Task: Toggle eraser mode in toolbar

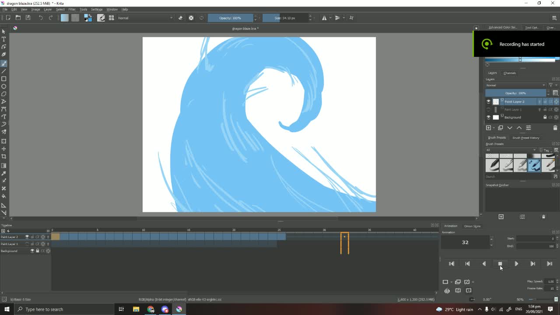Action: 180,18
